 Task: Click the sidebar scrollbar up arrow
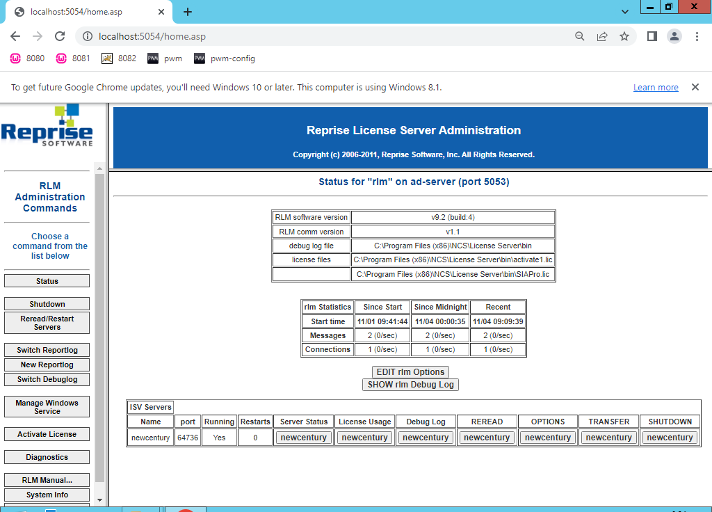tap(100, 168)
